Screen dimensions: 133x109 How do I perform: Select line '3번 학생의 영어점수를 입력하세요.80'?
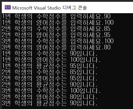tap(56, 47)
